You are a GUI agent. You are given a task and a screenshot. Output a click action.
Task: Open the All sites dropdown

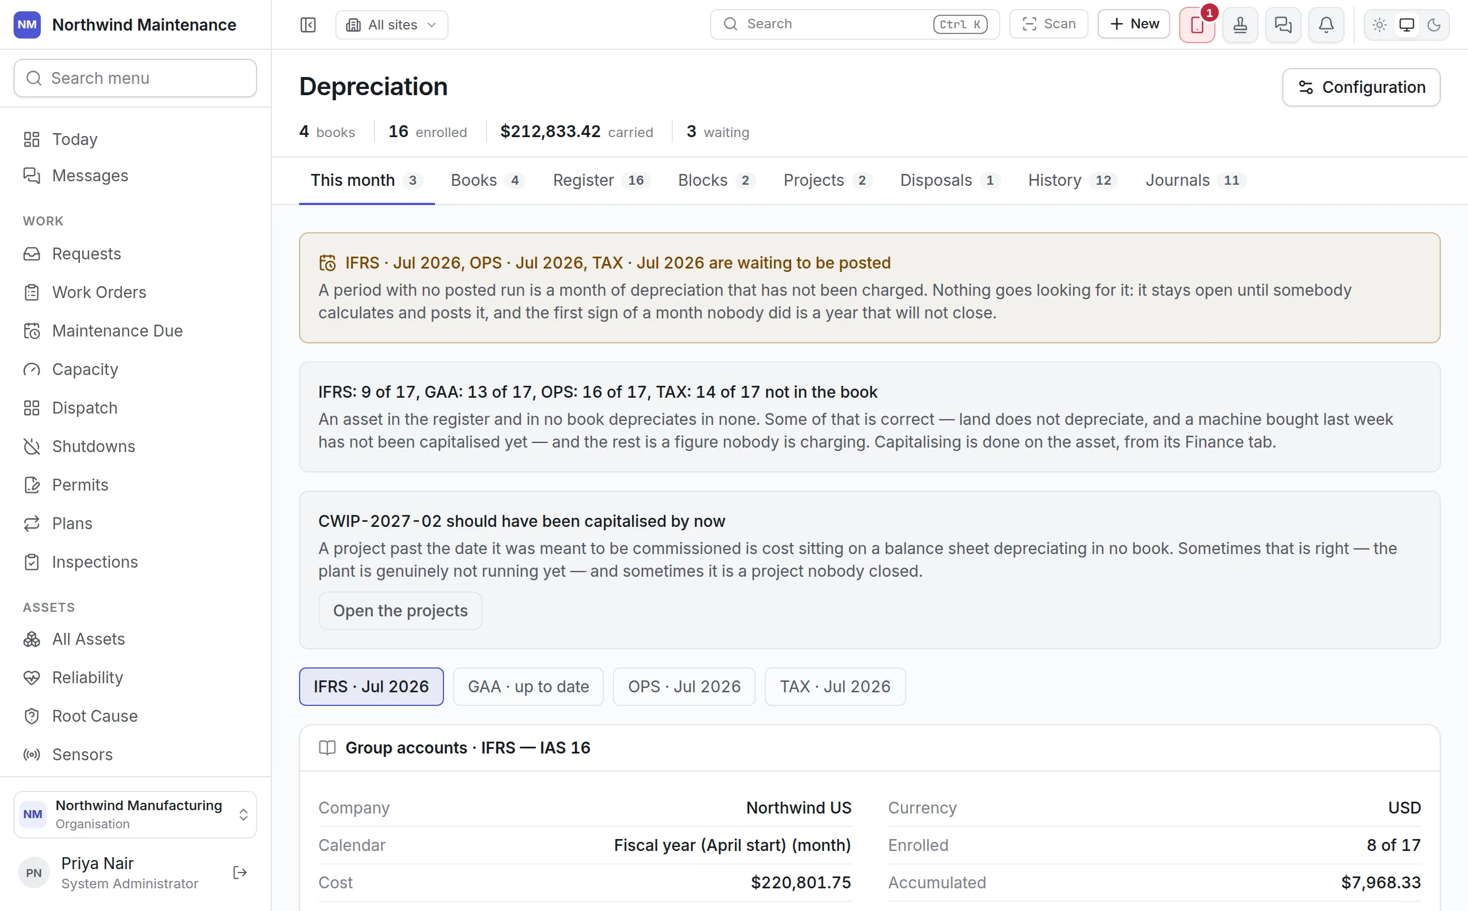[391, 25]
